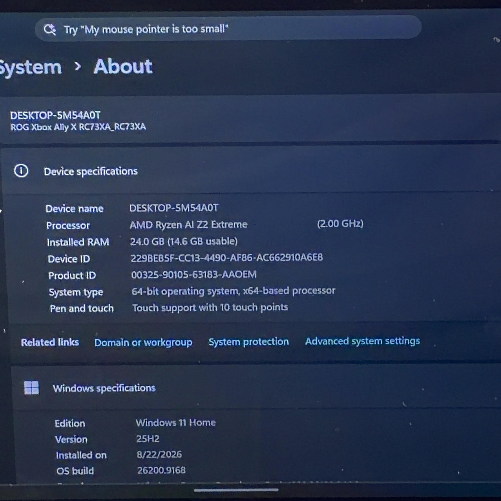Click the Device name label

(74, 209)
